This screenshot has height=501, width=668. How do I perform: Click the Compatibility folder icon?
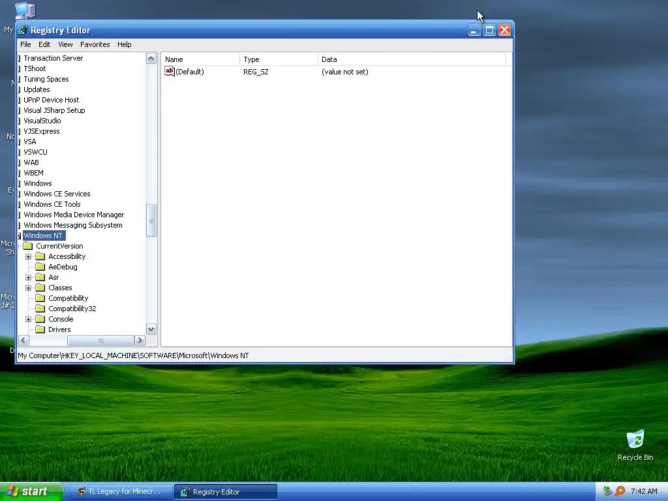click(40, 298)
